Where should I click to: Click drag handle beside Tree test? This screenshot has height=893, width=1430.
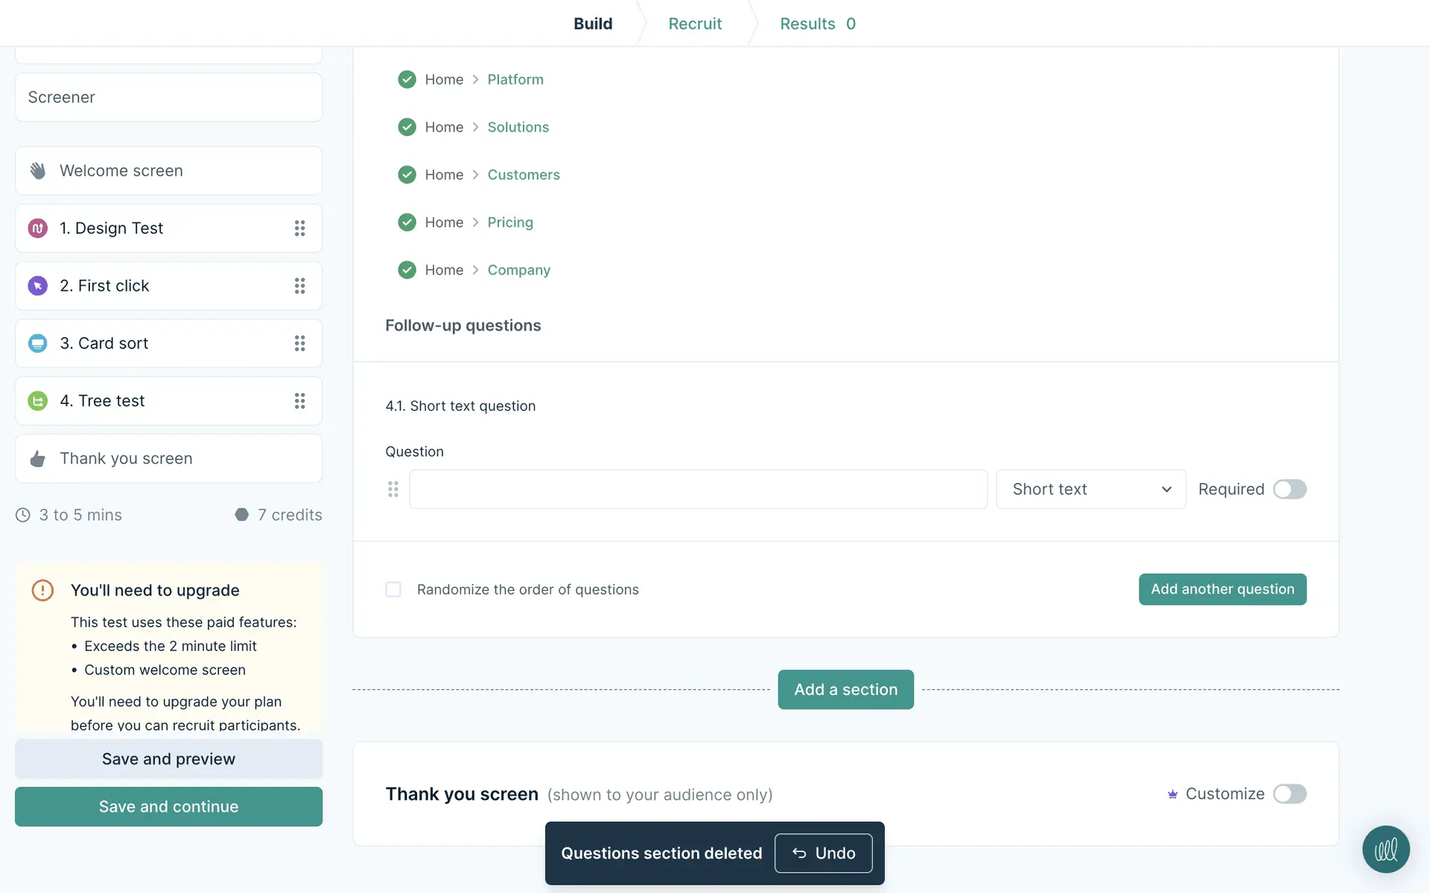coord(299,401)
